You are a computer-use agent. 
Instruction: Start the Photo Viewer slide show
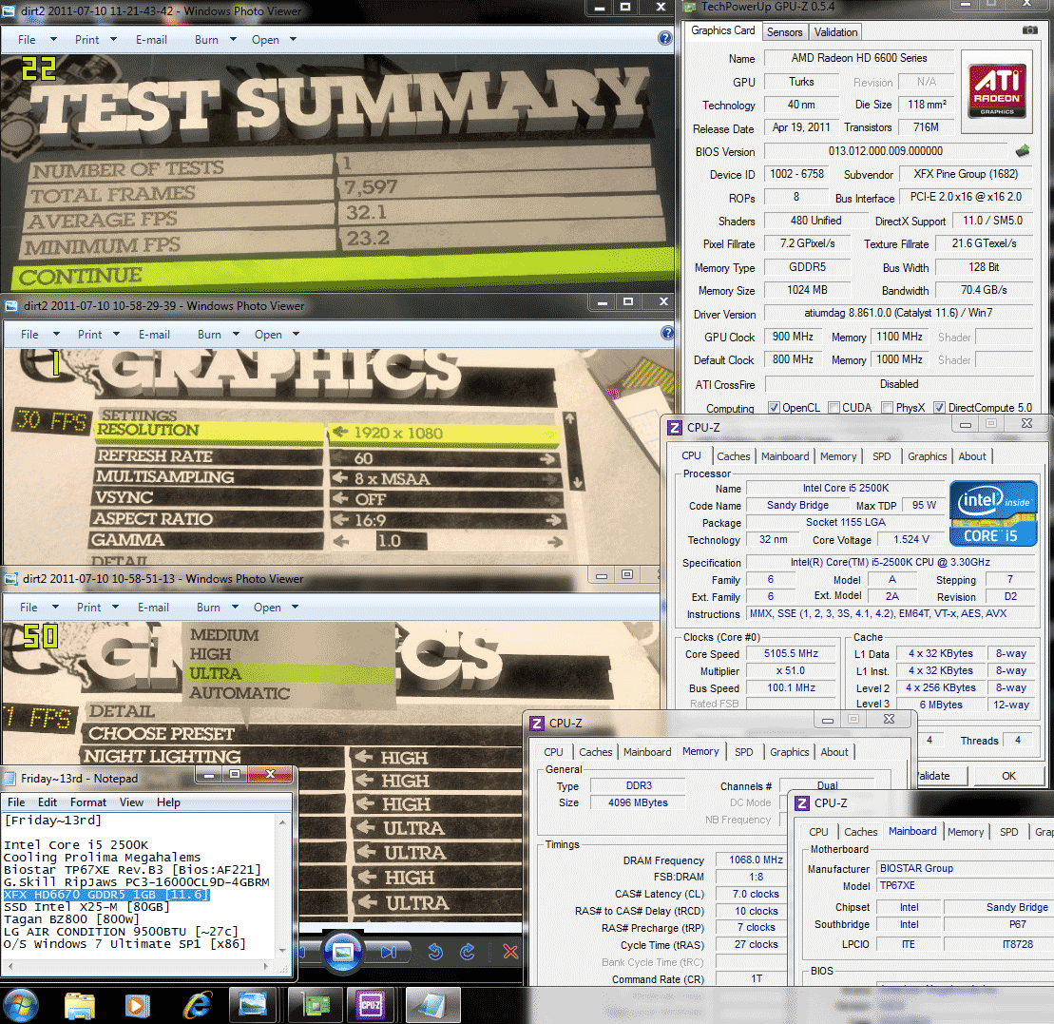(x=343, y=952)
